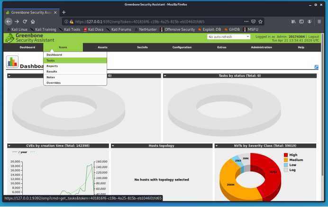The image size is (328, 207).
Task: Click the Pocket save icon
Action: click(253, 21)
